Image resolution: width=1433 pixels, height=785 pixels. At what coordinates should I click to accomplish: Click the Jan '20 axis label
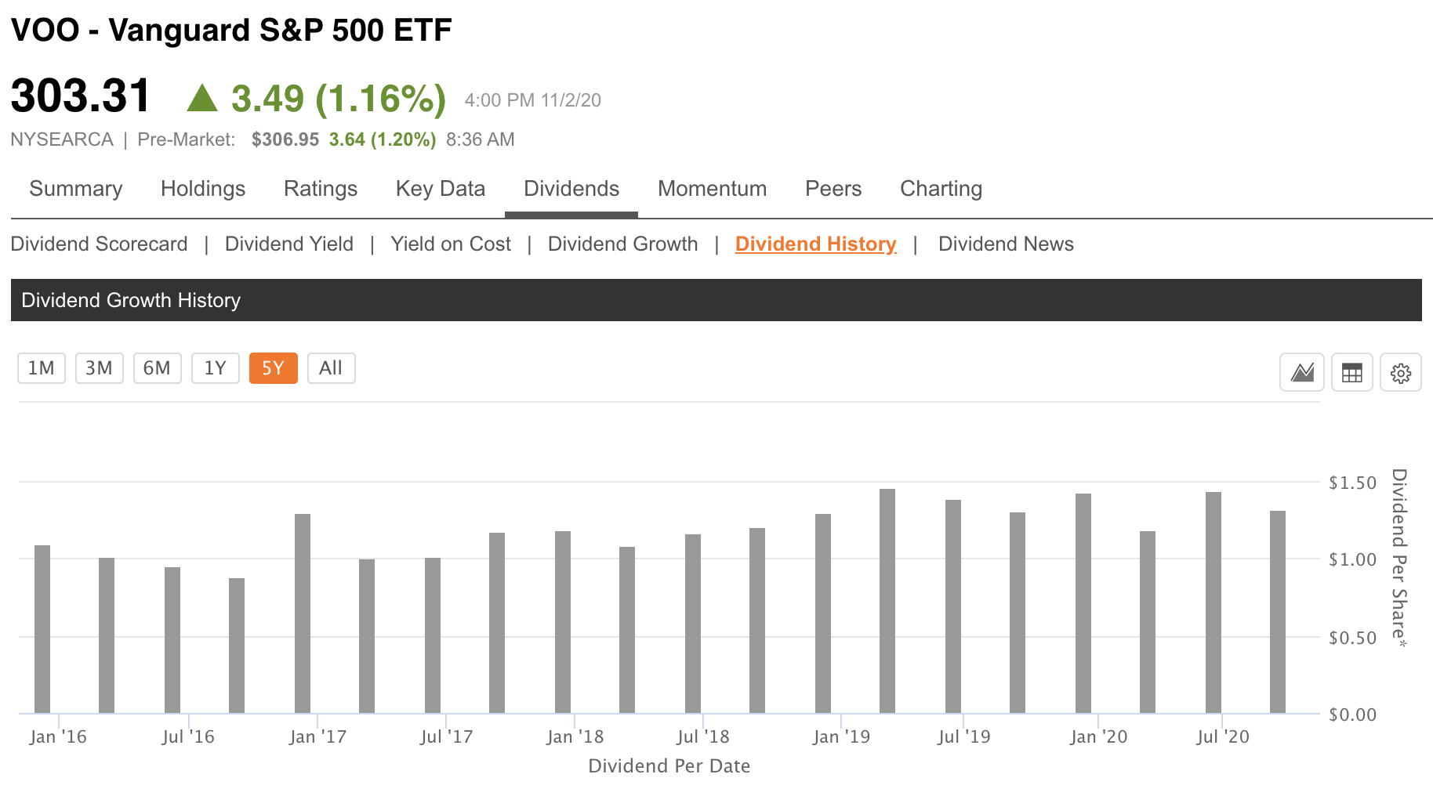pos(1098,736)
